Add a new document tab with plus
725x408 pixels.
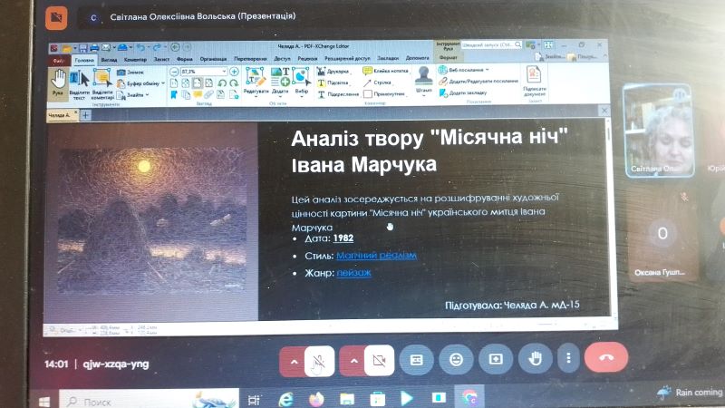[86, 115]
